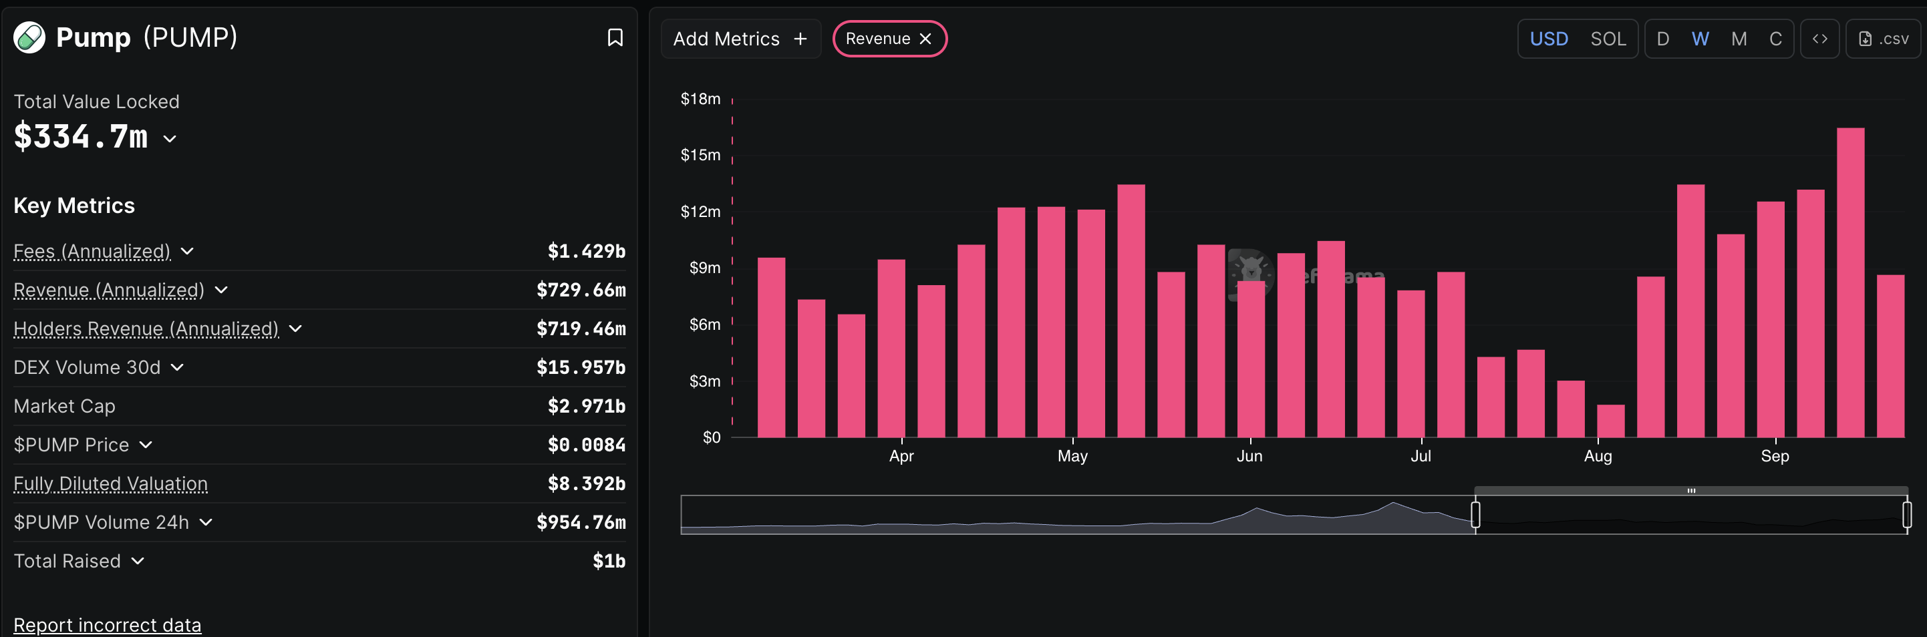Click the Pump logo icon
1927x637 pixels.
click(29, 37)
